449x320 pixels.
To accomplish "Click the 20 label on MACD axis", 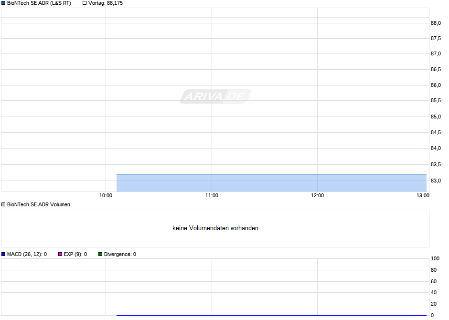I will [x=434, y=304].
